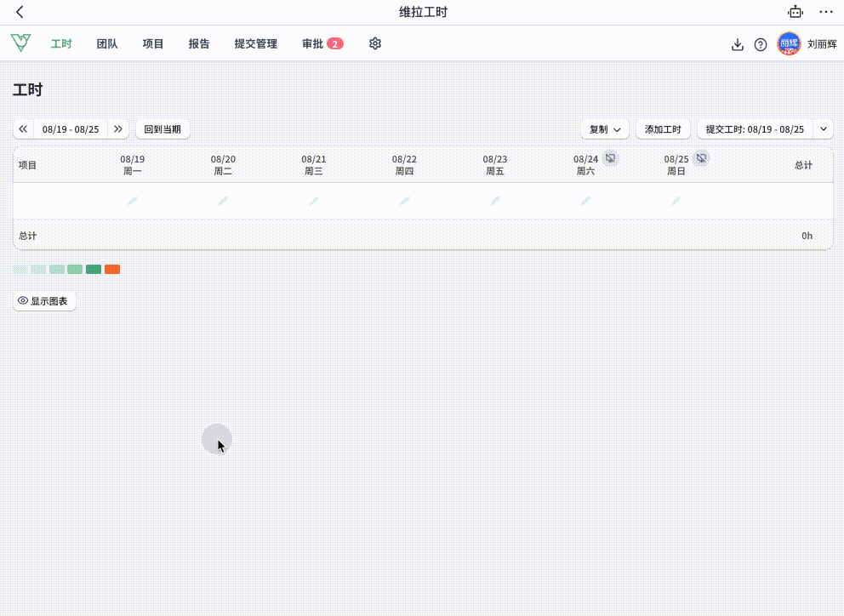The height and width of the screenshot is (616, 844).
Task: Click the 总计 column header
Action: click(803, 165)
